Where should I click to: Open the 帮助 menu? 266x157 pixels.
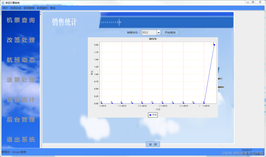(x=53, y=8)
